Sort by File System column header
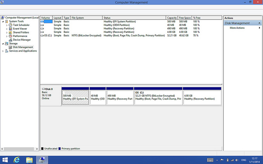 point(86,18)
